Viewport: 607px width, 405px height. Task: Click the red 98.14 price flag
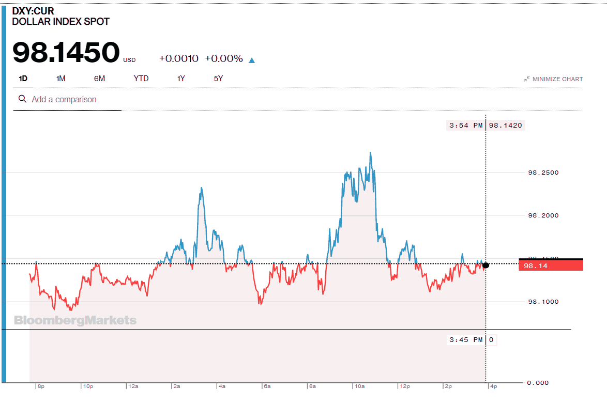[x=551, y=265]
